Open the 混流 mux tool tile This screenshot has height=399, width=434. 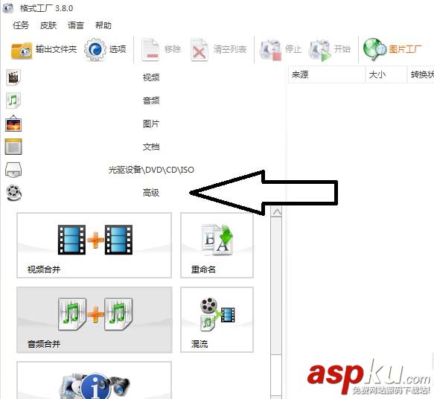217,319
